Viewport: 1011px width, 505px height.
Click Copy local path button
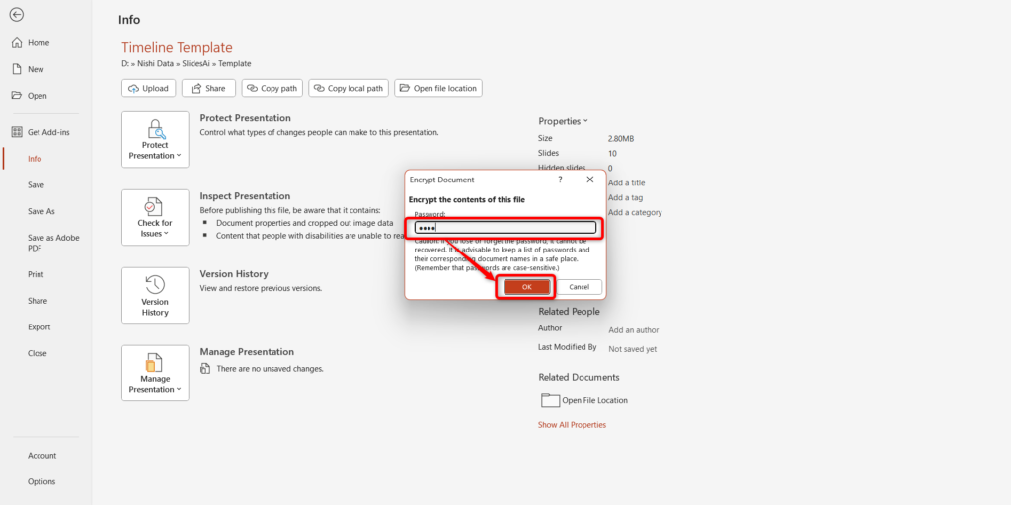(x=348, y=88)
